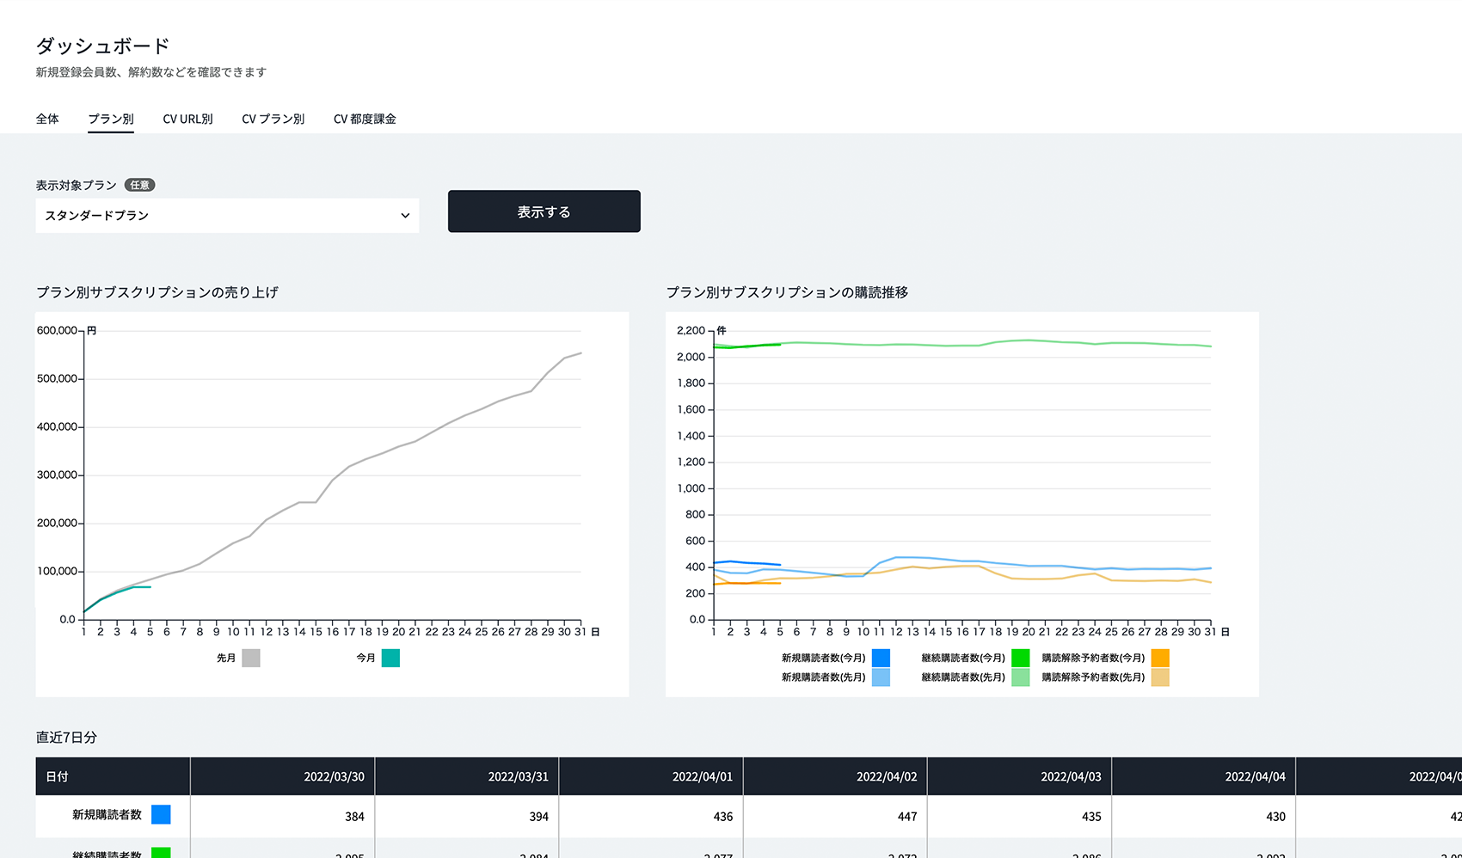Go to the CV プラン別 tab
This screenshot has width=1462, height=858.
[x=273, y=119]
